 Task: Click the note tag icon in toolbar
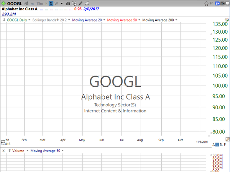point(87,3)
